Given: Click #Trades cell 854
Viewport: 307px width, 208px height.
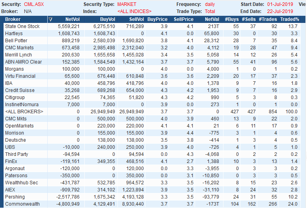Looking at the screenshot, I should point(273,112).
